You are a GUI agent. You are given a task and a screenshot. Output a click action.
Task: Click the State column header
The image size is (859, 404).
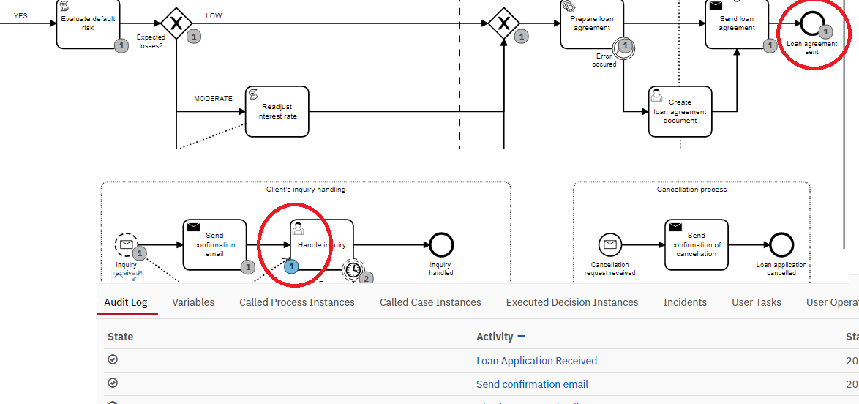121,337
